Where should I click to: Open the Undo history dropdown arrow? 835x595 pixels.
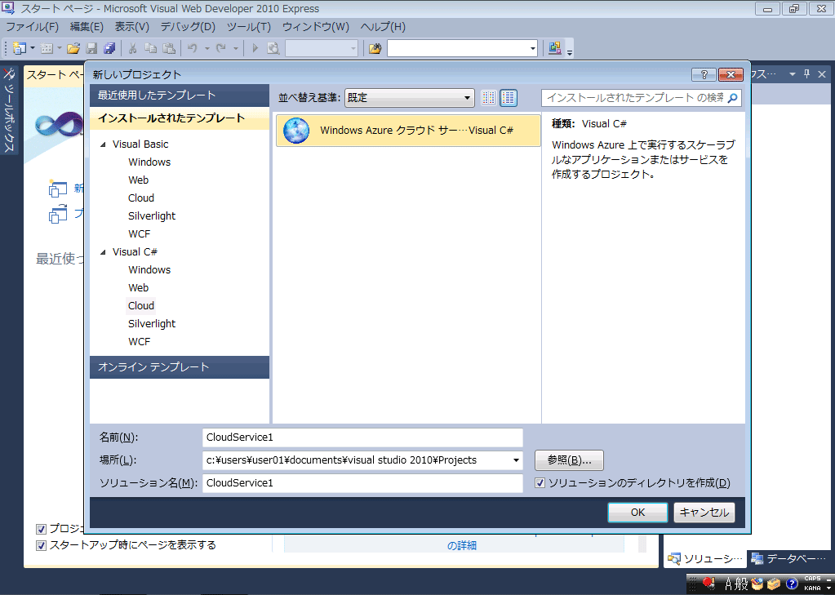tap(207, 48)
